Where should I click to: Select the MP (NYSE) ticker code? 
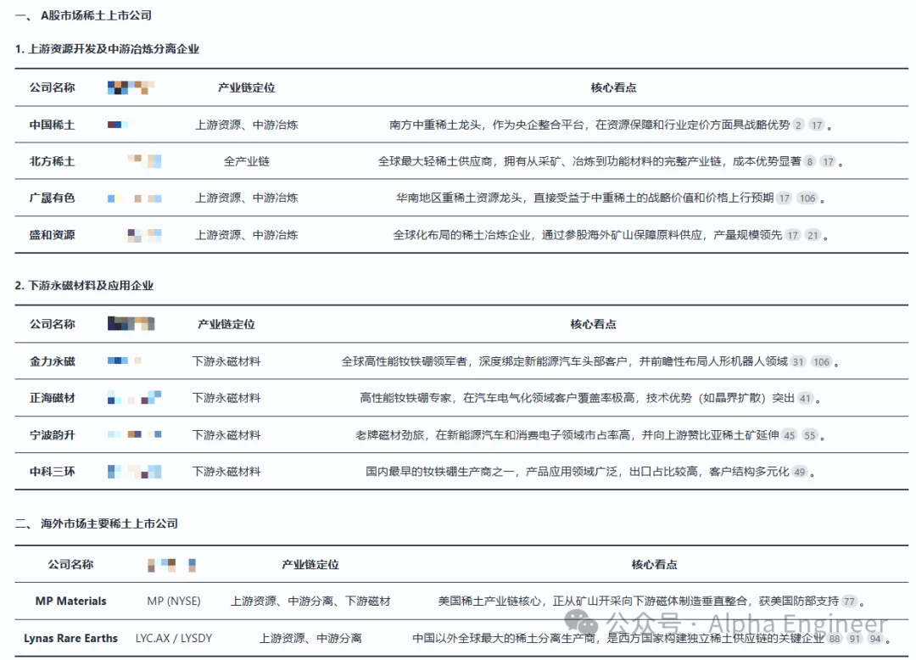[x=174, y=601]
